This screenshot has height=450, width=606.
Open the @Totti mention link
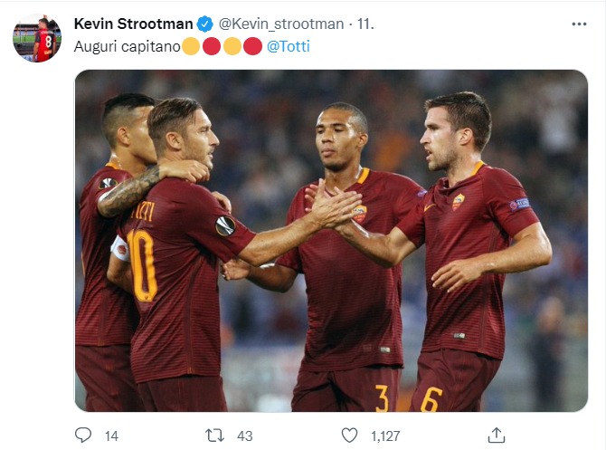tap(289, 45)
